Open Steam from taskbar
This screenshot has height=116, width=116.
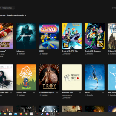42,114
